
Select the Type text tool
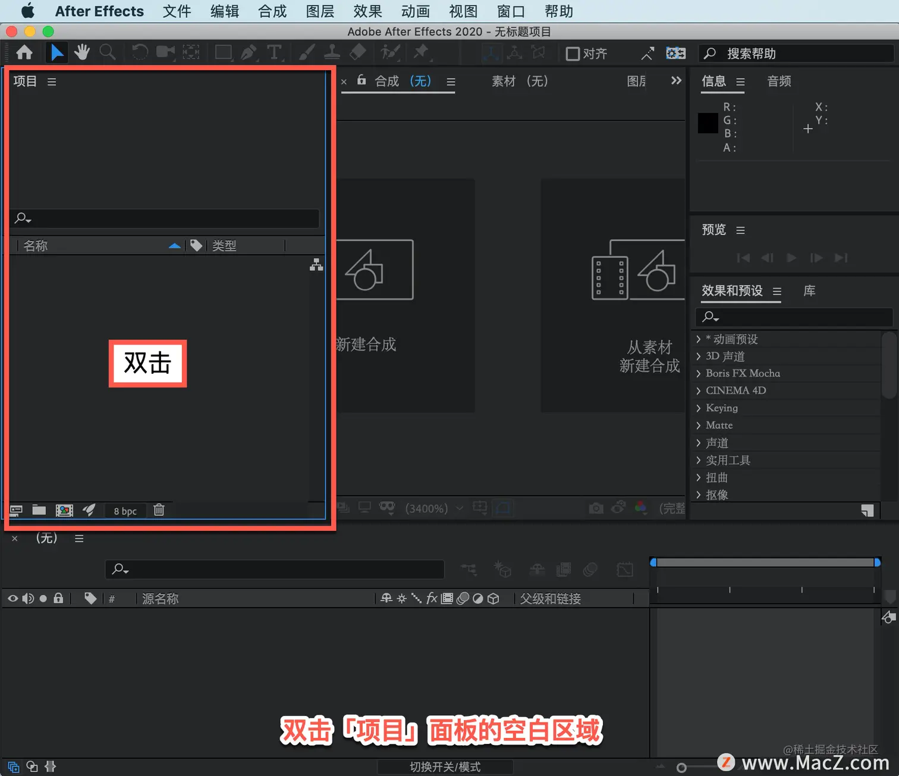(274, 53)
